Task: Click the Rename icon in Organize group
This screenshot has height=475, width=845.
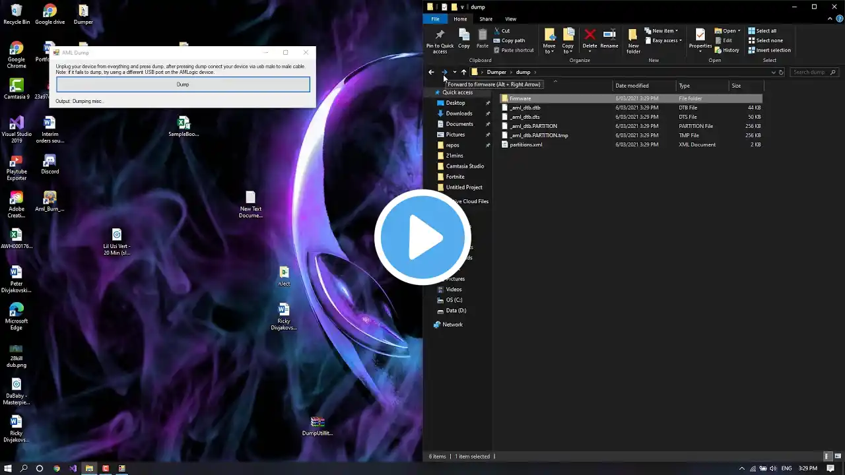Action: (609, 38)
